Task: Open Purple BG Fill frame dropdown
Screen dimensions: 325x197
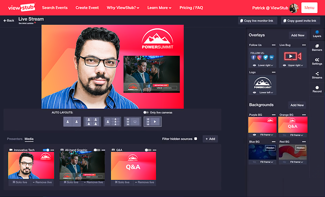Action: (x=266, y=135)
